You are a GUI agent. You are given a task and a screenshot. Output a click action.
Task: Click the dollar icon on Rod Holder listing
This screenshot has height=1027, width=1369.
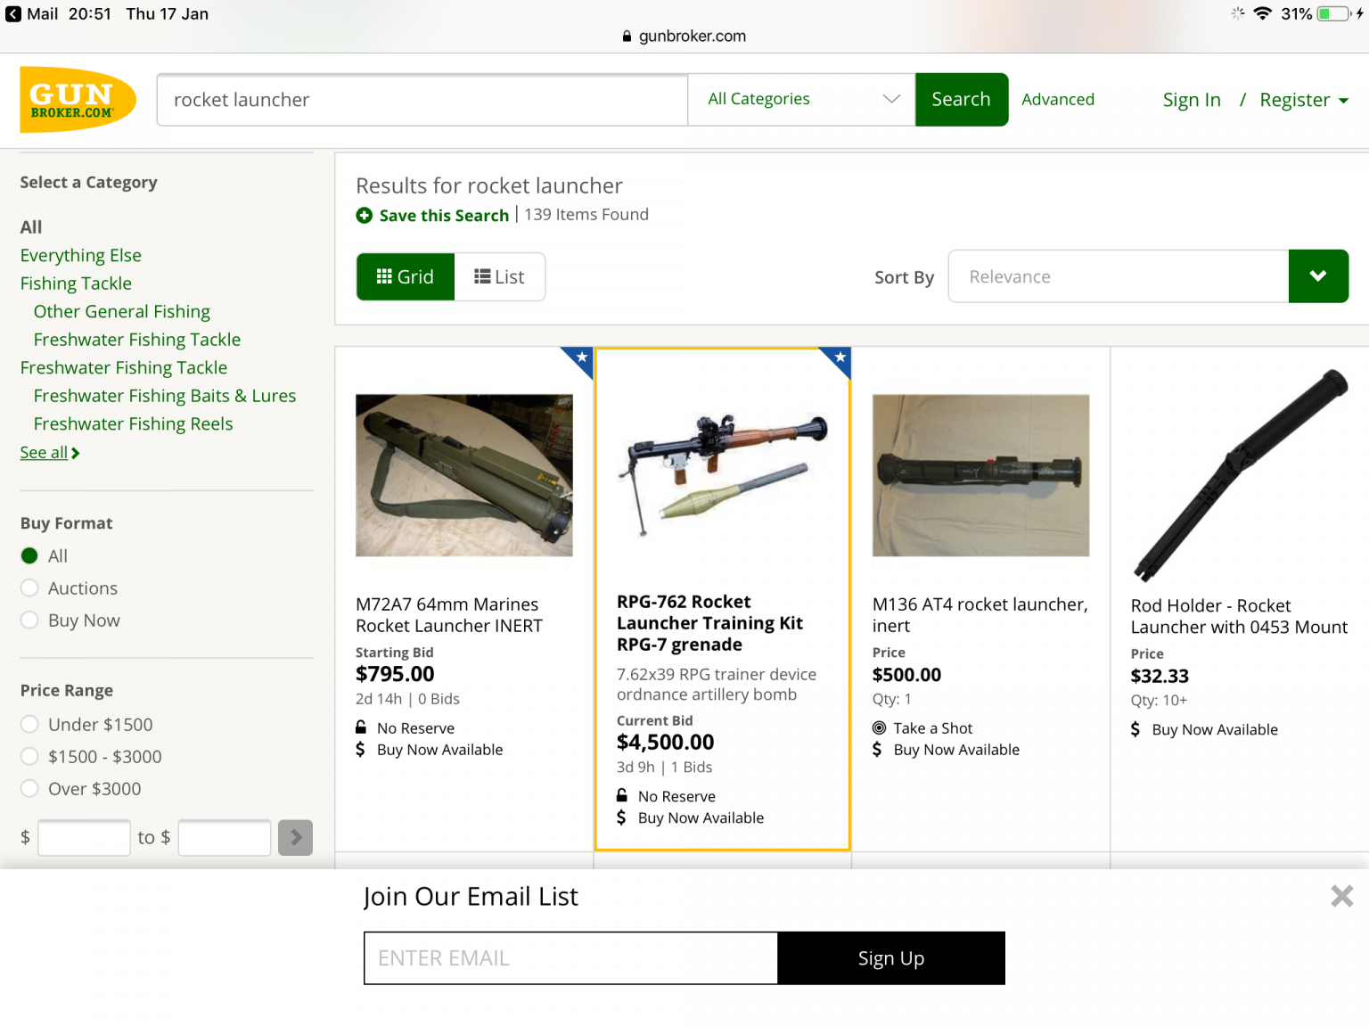(1135, 729)
